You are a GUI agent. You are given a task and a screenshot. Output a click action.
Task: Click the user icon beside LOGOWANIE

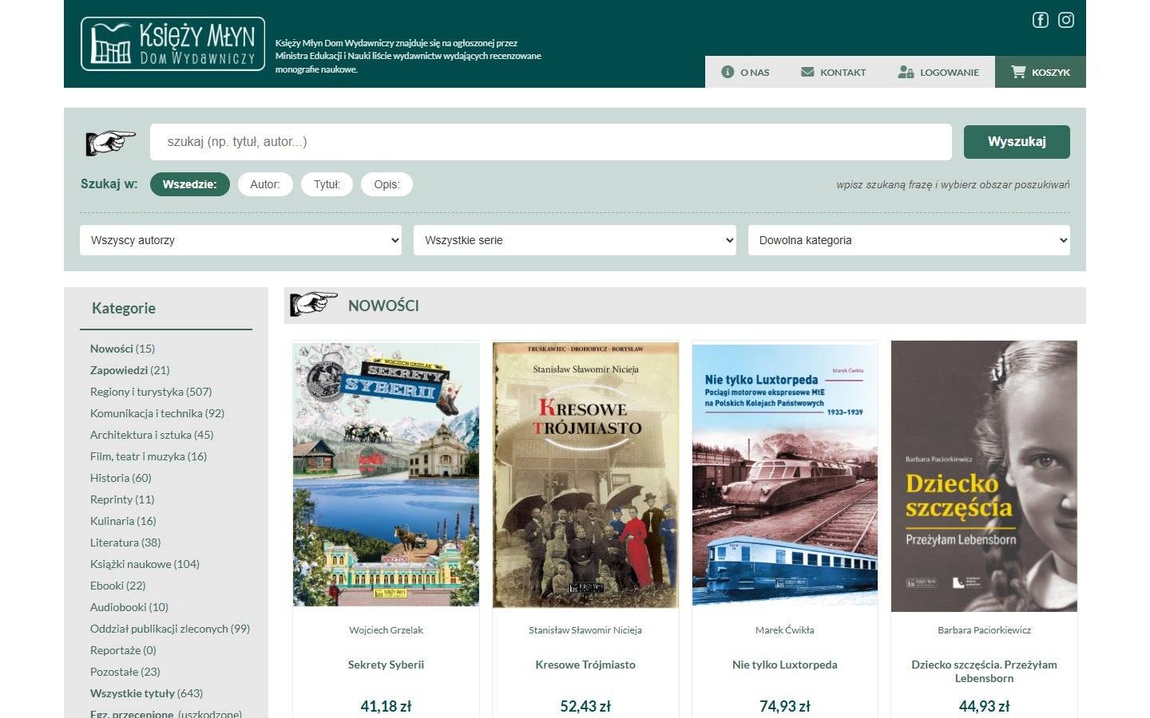point(906,72)
